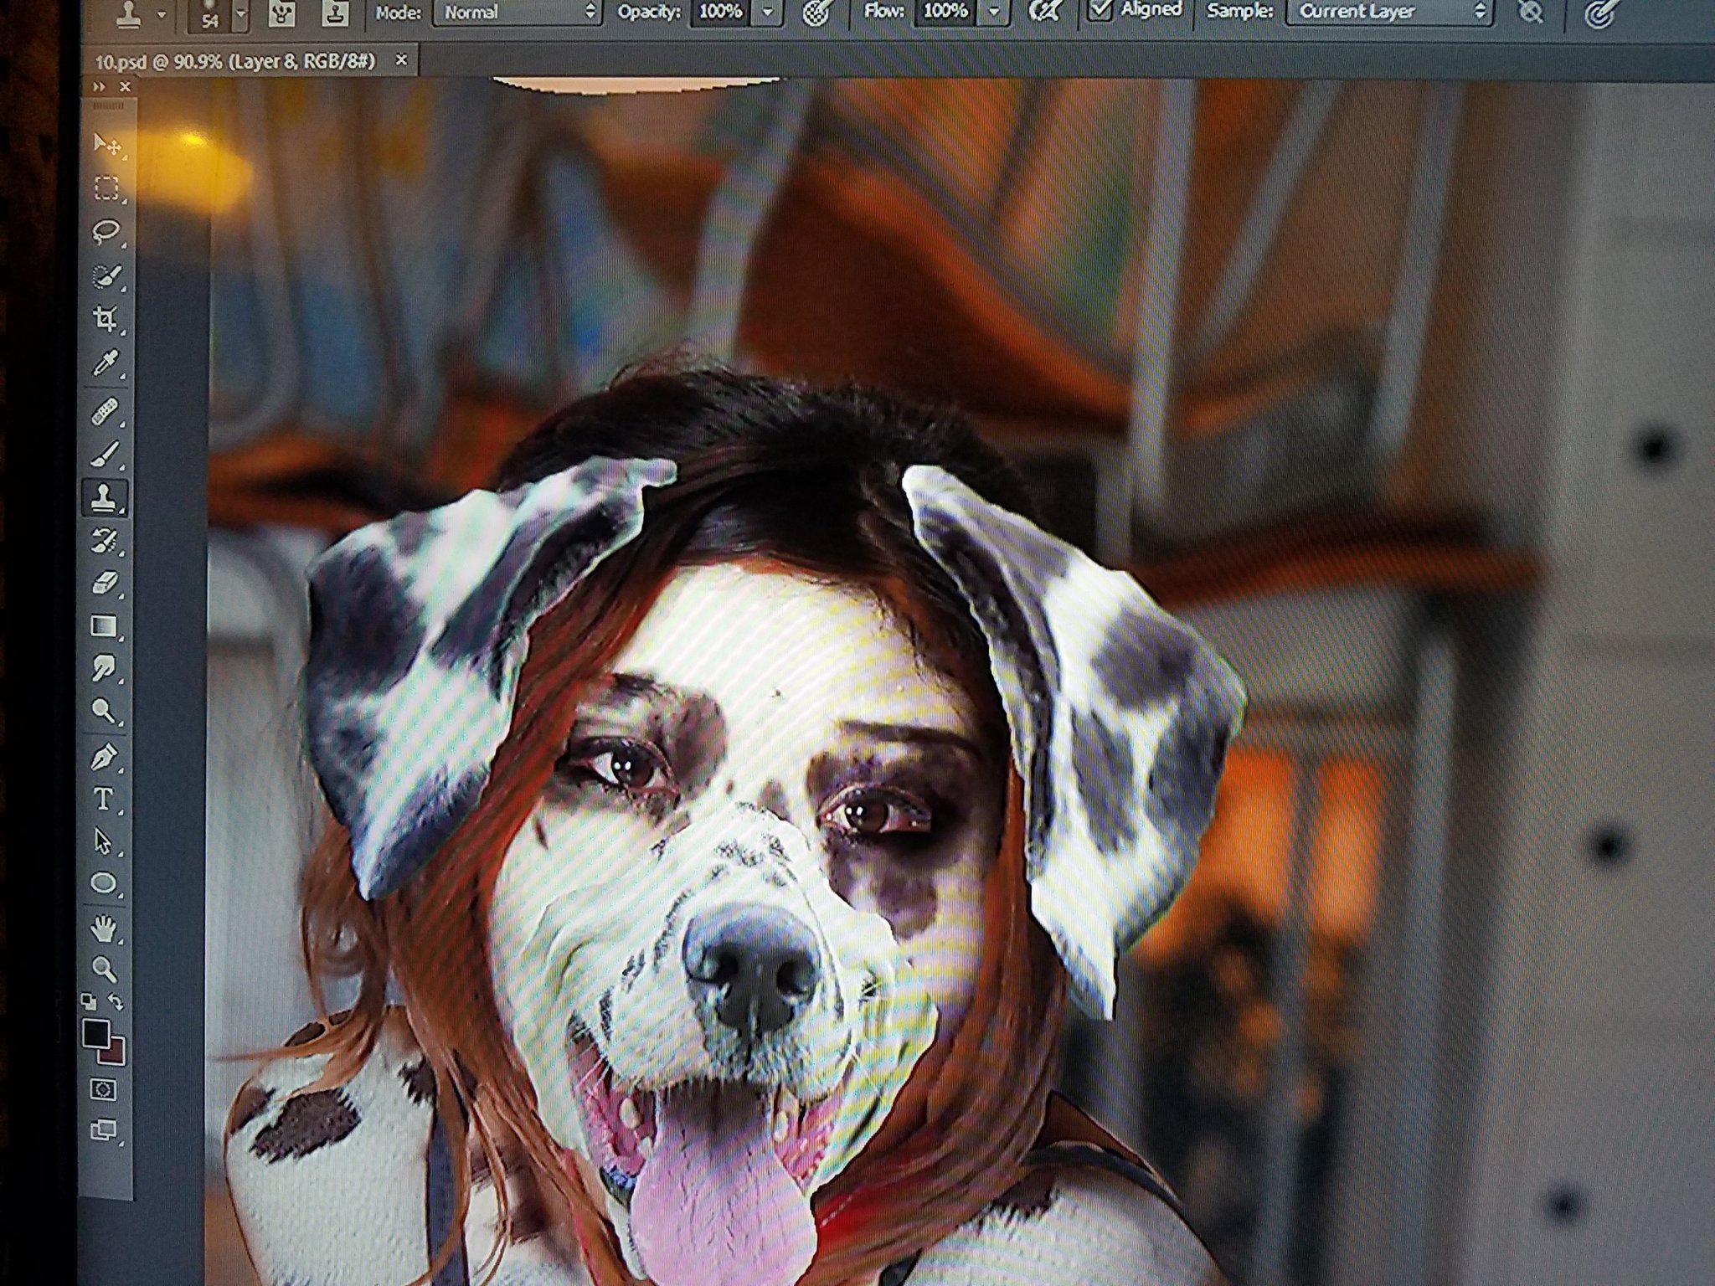Viewport: 1715px width, 1286px height.
Task: Enable airbrush-style build-up
Action: point(1044,12)
